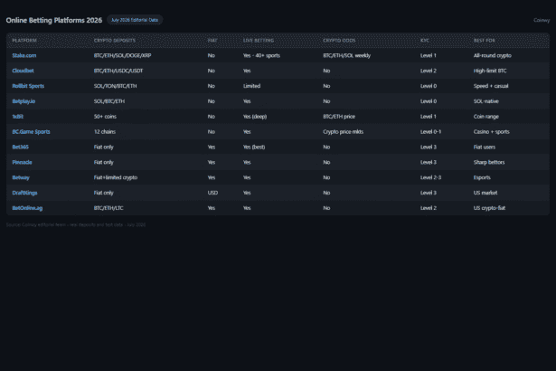Click Level 0 in the Rollbit Sports row
The image size is (556, 371).
[429, 86]
